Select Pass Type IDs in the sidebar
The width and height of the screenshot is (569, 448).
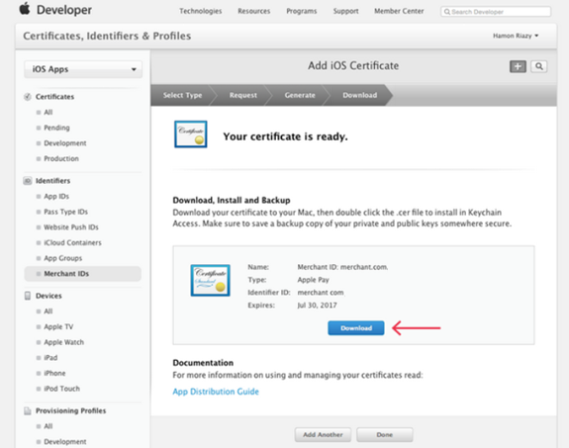pos(65,212)
